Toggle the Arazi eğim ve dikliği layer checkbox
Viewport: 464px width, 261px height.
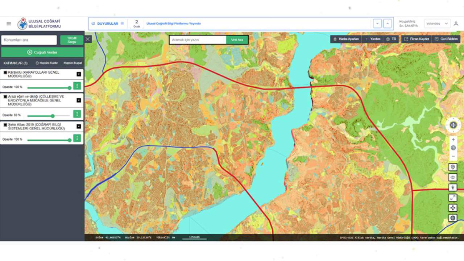tap(5, 97)
